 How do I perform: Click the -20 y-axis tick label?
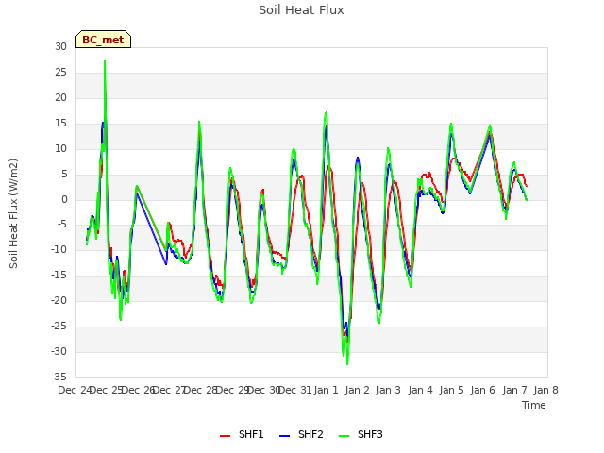[x=59, y=300]
